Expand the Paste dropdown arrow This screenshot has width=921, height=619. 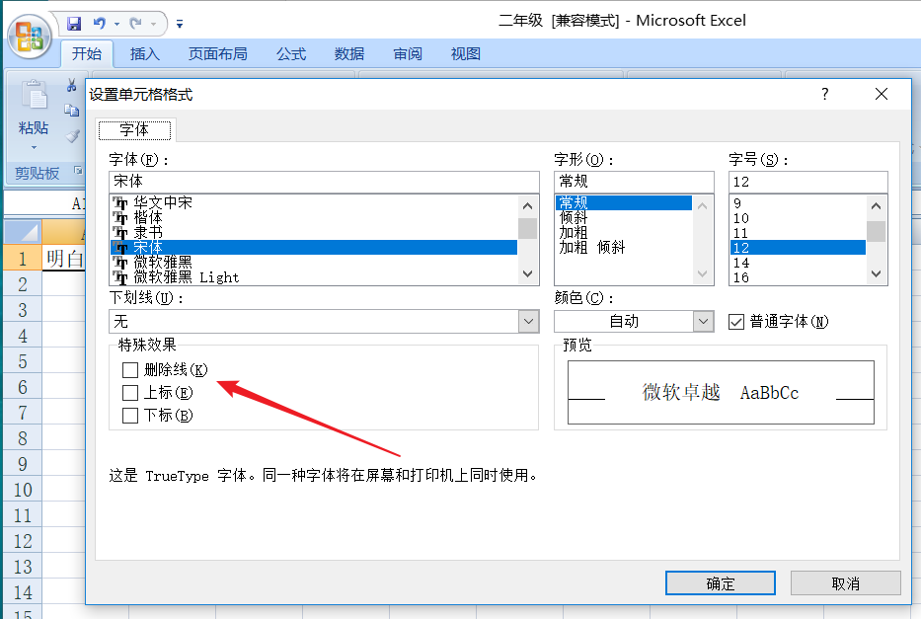(x=33, y=146)
